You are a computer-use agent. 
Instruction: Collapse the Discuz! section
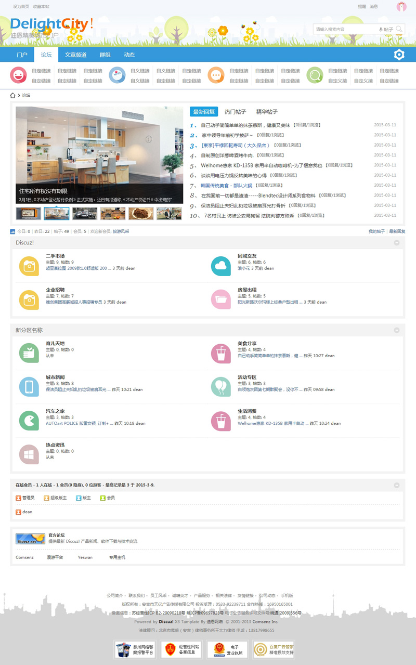click(x=397, y=243)
